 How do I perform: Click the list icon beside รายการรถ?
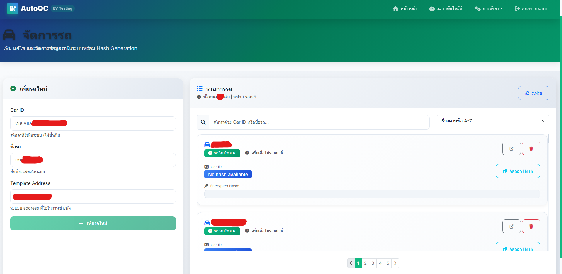click(x=200, y=89)
